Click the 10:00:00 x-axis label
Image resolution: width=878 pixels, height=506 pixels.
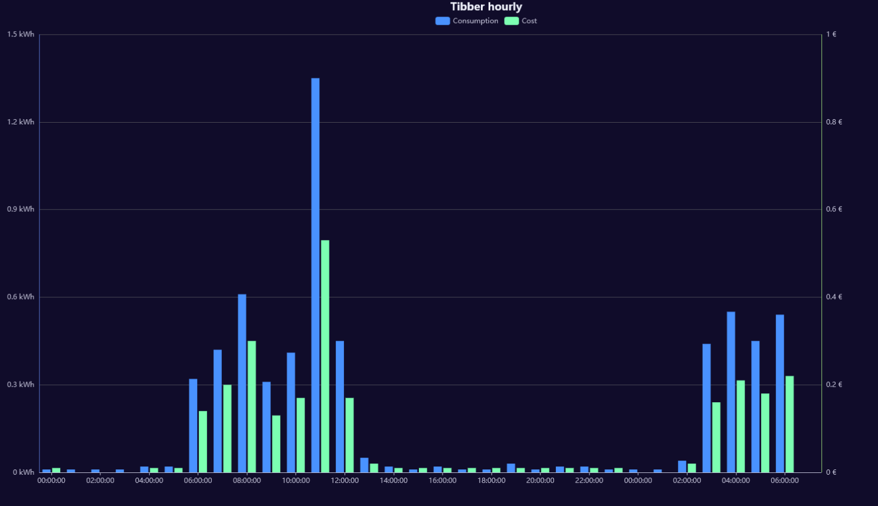(296, 481)
